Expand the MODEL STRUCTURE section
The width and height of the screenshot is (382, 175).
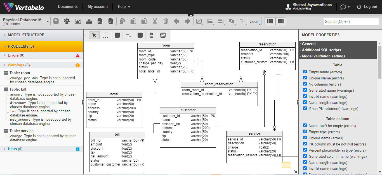coord(41,35)
